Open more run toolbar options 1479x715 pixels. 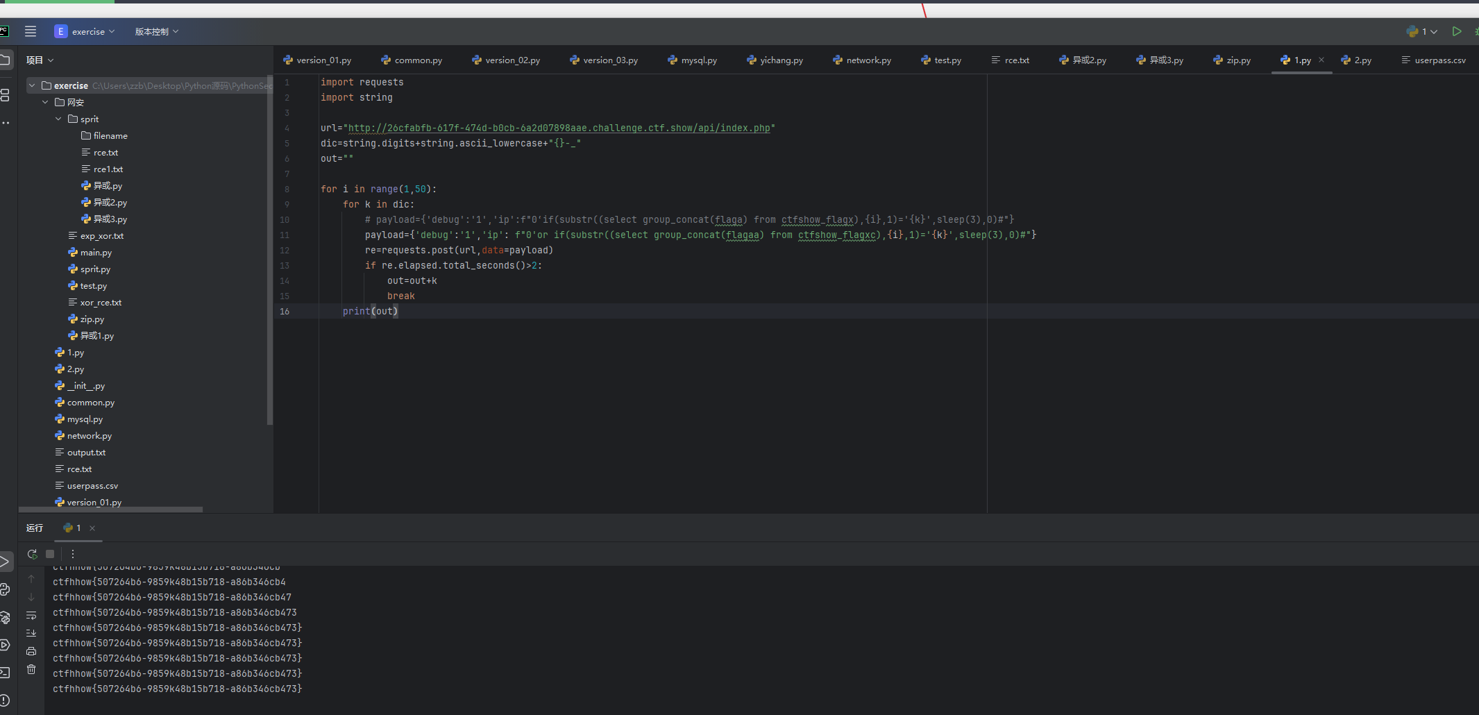point(73,554)
